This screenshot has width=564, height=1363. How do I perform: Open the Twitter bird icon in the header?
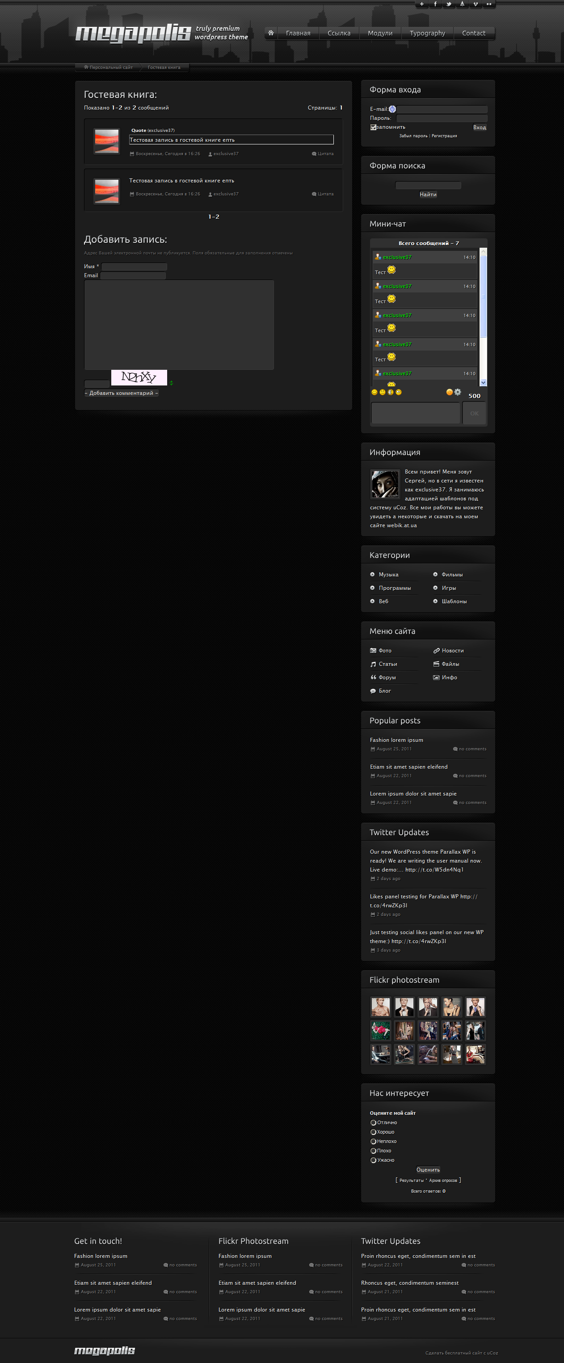pos(449,4)
